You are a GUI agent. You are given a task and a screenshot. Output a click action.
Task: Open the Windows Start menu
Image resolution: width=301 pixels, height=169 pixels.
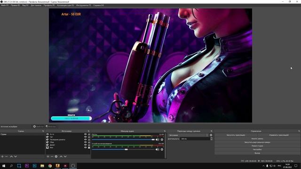point(4,166)
